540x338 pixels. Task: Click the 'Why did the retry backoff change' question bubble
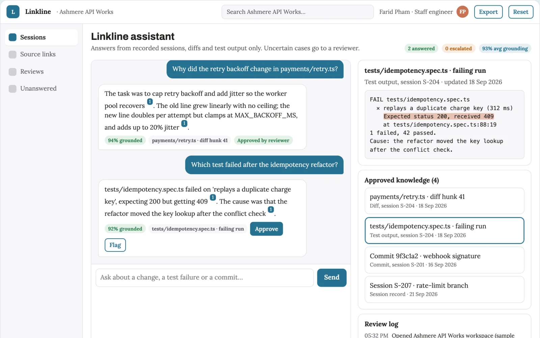click(255, 69)
